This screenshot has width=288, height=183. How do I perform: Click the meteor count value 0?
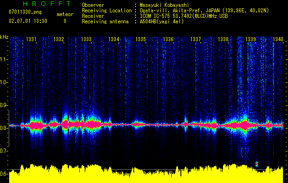65,21
